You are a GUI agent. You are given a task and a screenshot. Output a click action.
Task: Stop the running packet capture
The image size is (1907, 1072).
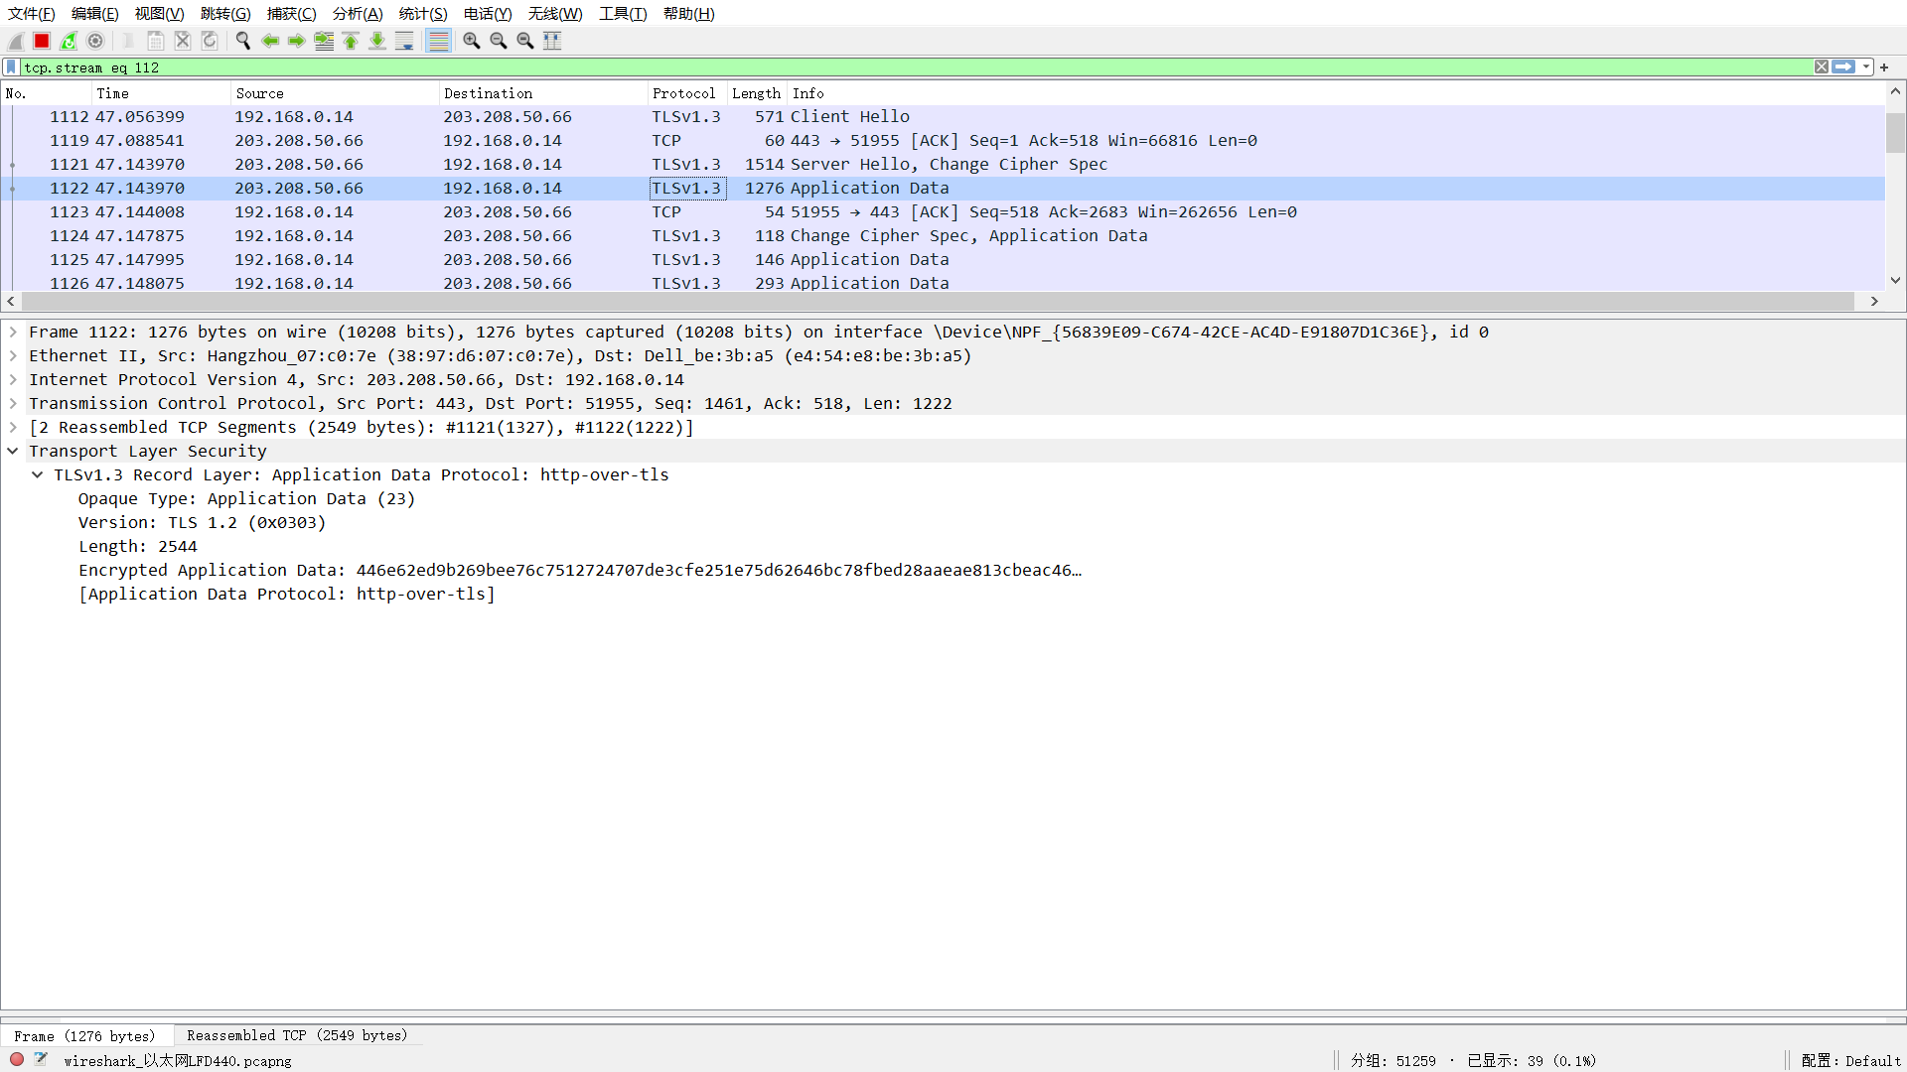(42, 41)
